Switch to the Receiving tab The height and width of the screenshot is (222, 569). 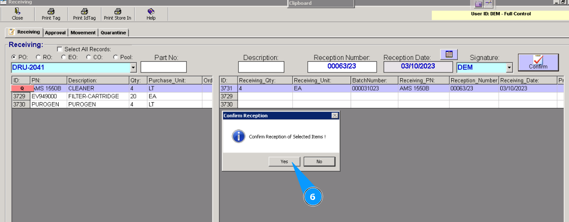click(25, 32)
